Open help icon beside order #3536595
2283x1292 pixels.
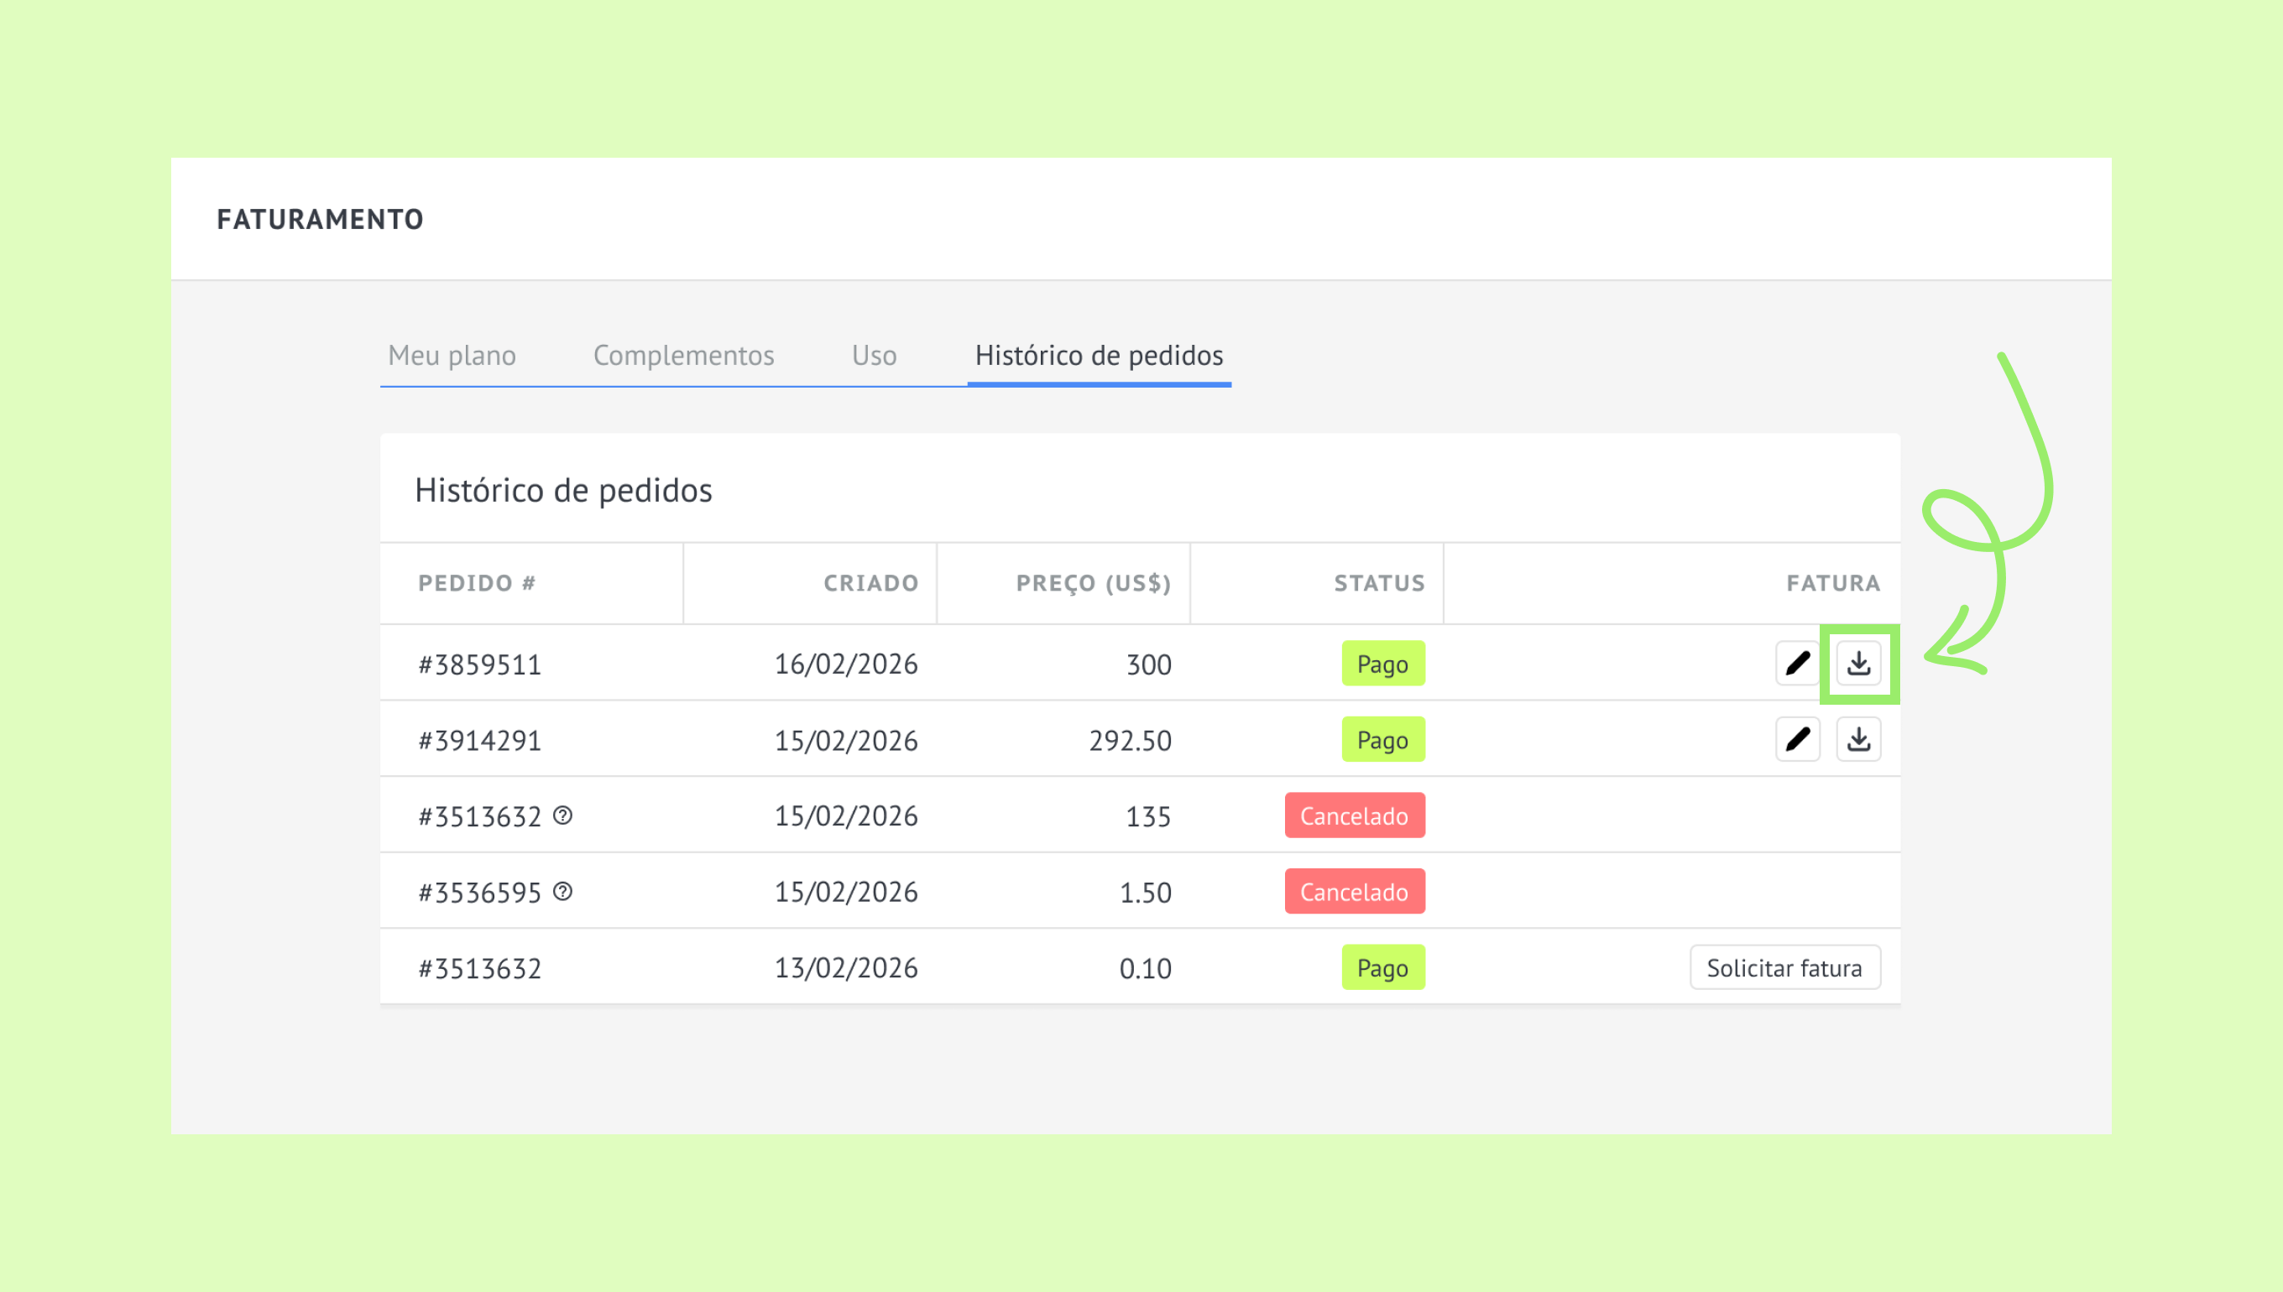pyautogui.click(x=562, y=891)
